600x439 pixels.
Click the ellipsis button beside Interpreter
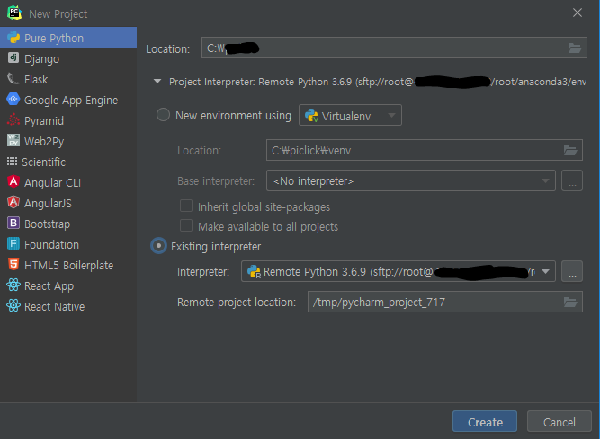pyautogui.click(x=572, y=271)
